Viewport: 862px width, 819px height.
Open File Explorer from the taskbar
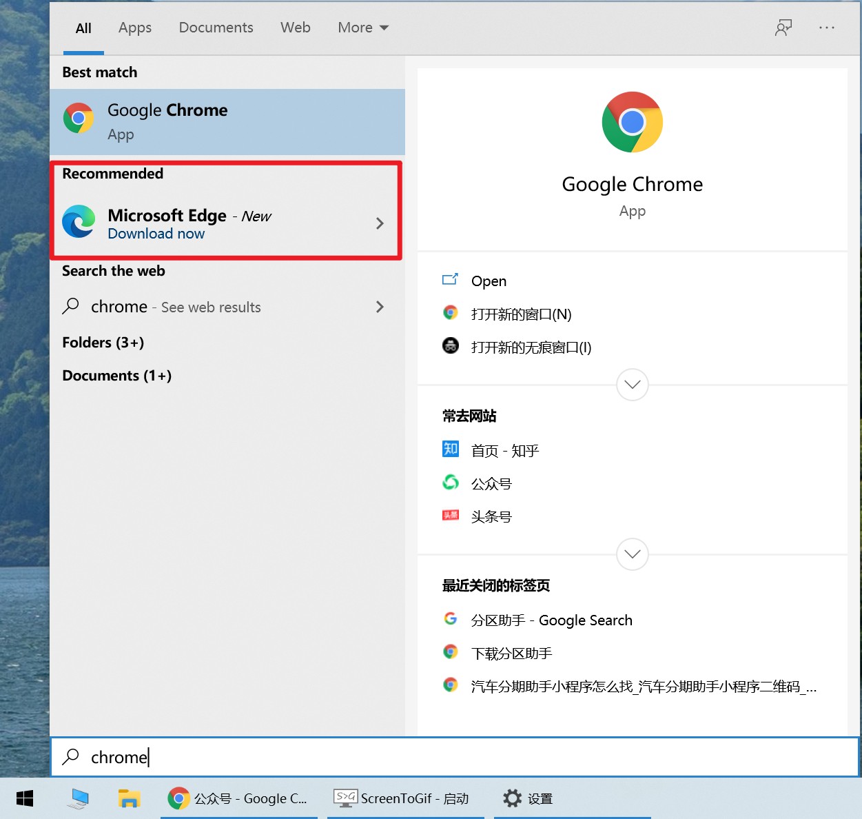pyautogui.click(x=129, y=798)
